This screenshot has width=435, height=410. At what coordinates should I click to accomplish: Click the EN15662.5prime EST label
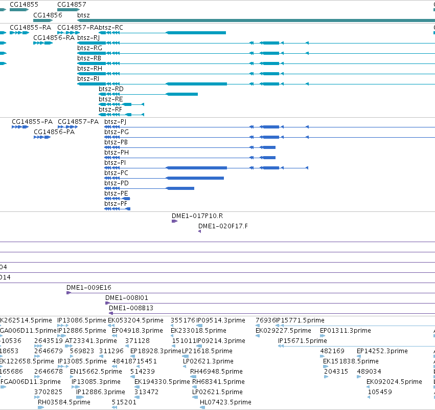pyautogui.click(x=96, y=372)
